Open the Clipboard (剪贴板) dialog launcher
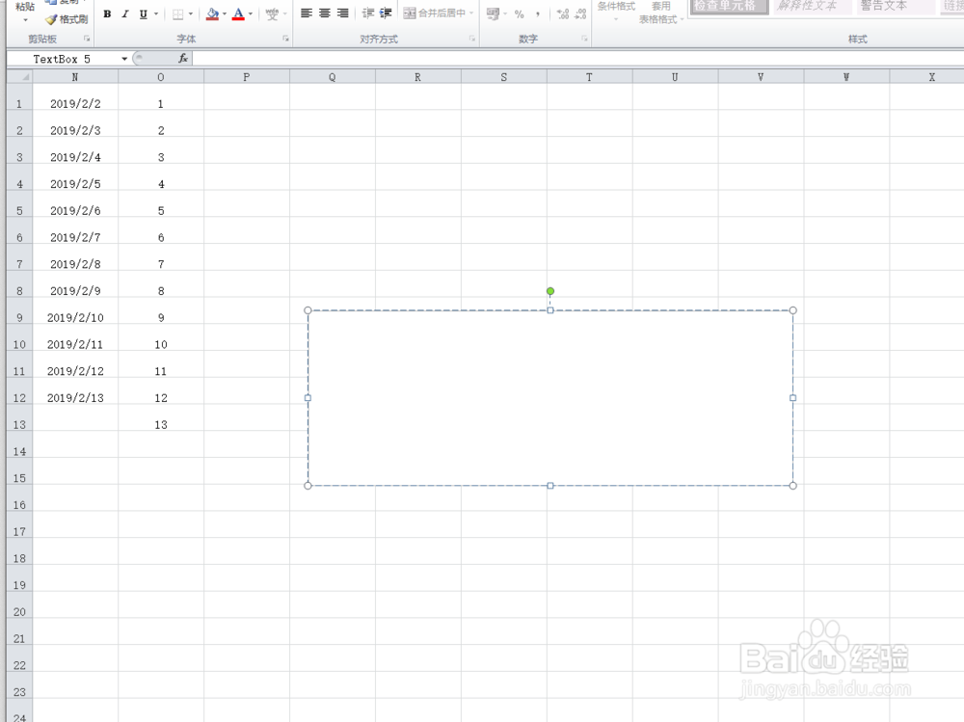 (87, 39)
